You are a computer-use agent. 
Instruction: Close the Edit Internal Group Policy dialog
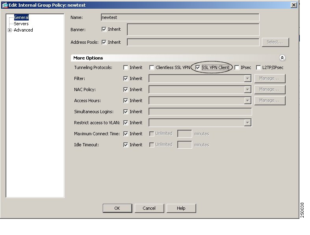pyautogui.click(x=293, y=5)
